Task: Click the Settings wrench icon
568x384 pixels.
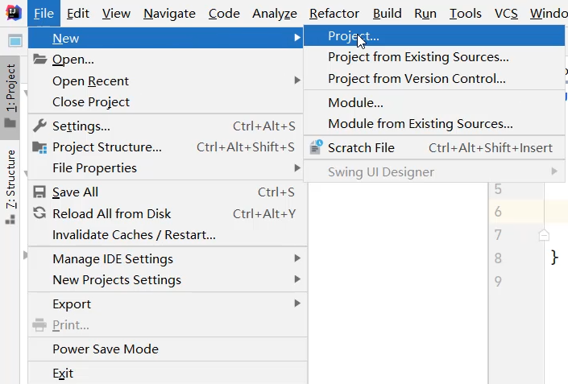Action: (39, 126)
